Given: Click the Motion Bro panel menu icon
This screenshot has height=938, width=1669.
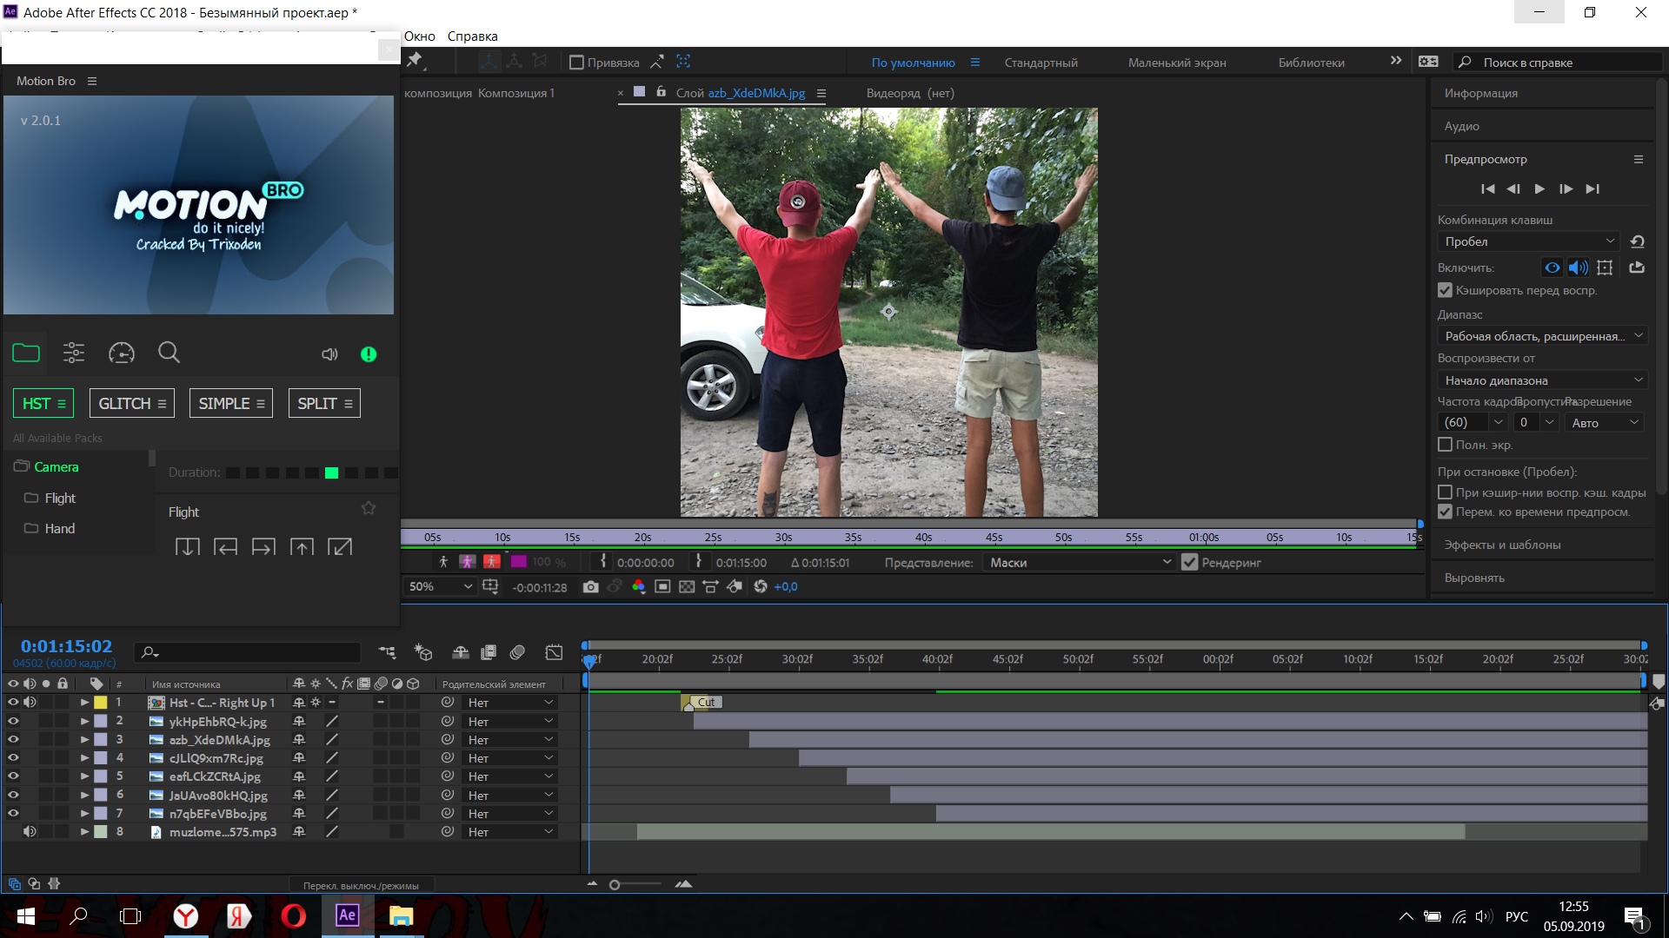Looking at the screenshot, I should click(x=91, y=80).
